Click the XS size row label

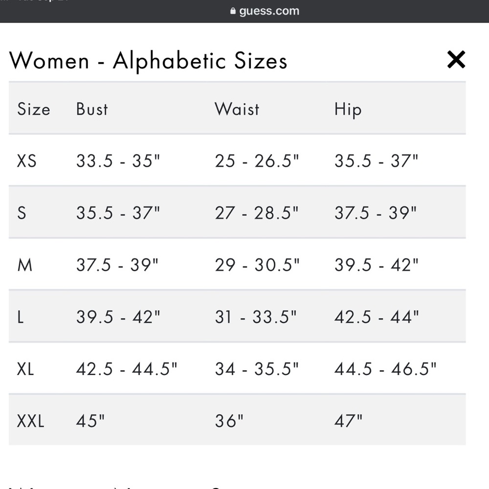click(x=26, y=161)
